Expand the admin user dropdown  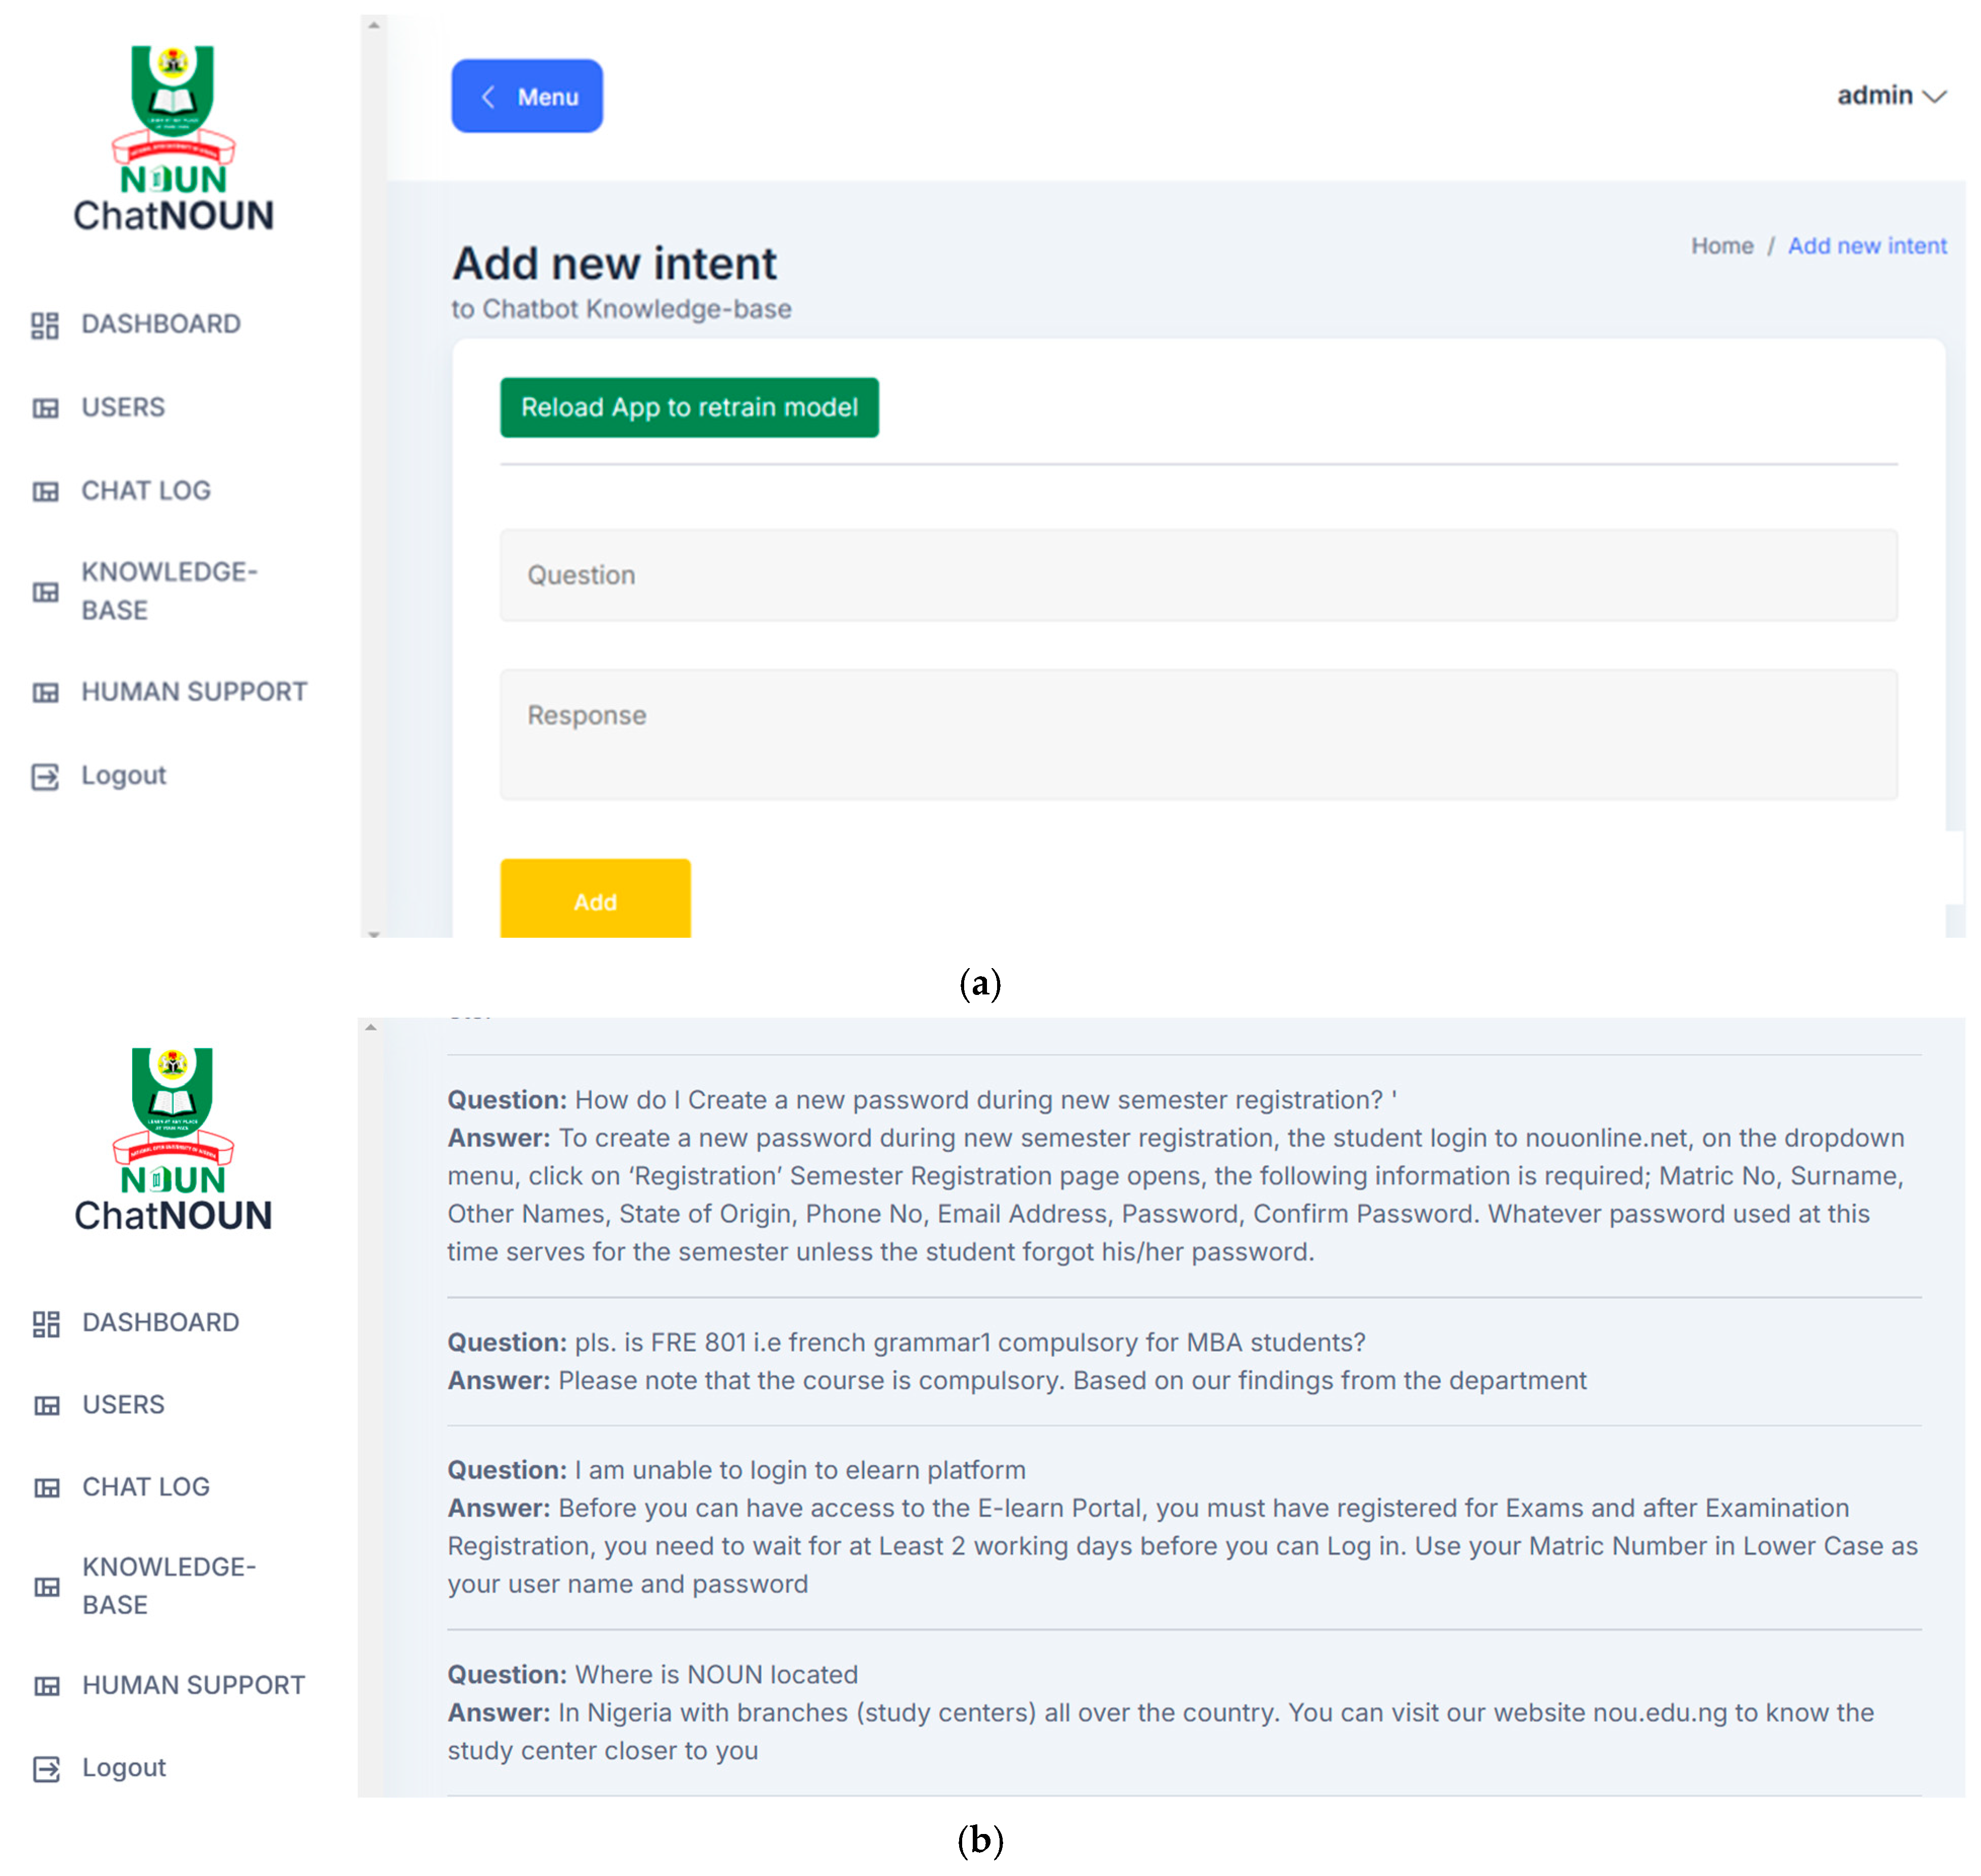pyautogui.click(x=1889, y=96)
